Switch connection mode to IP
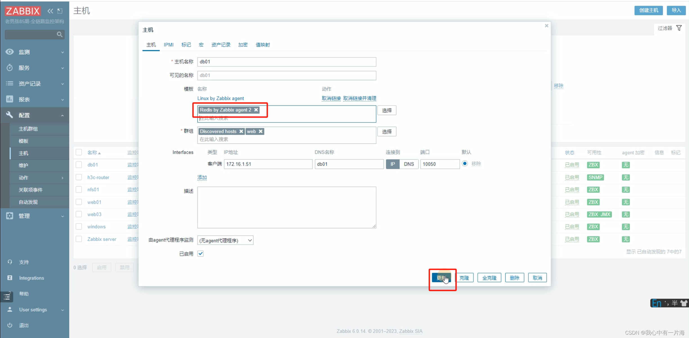689x338 pixels. (x=392, y=164)
